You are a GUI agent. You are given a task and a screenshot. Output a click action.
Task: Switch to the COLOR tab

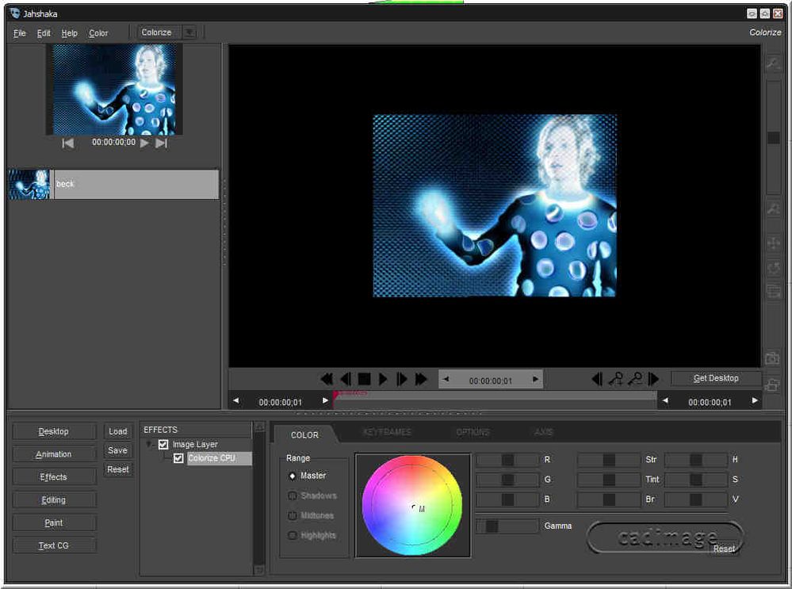[304, 435]
